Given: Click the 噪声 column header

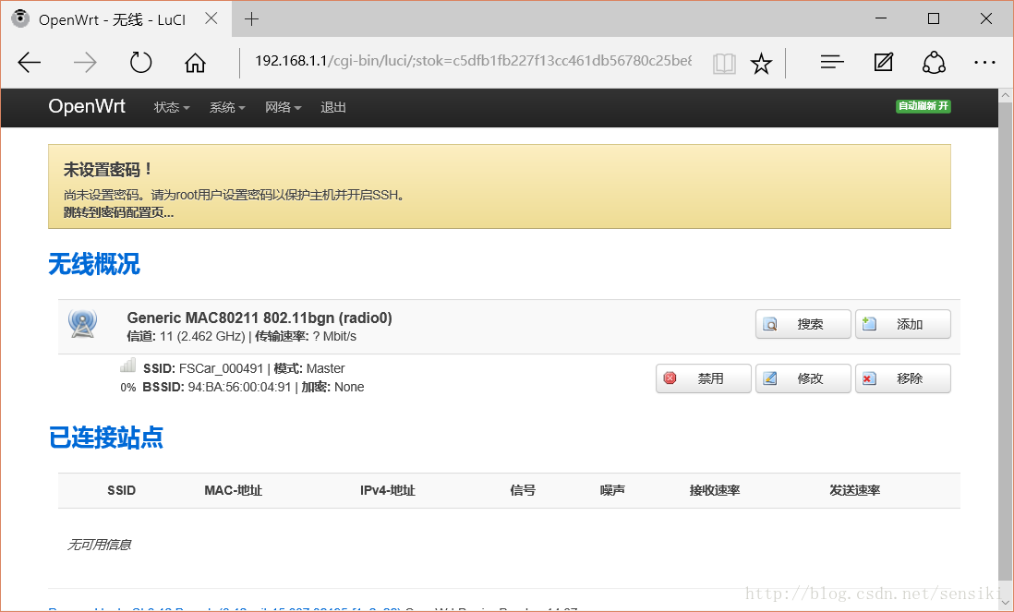Looking at the screenshot, I should 612,490.
